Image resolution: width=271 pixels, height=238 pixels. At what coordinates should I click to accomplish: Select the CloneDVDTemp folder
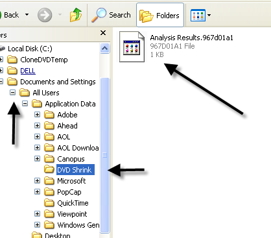44,60
